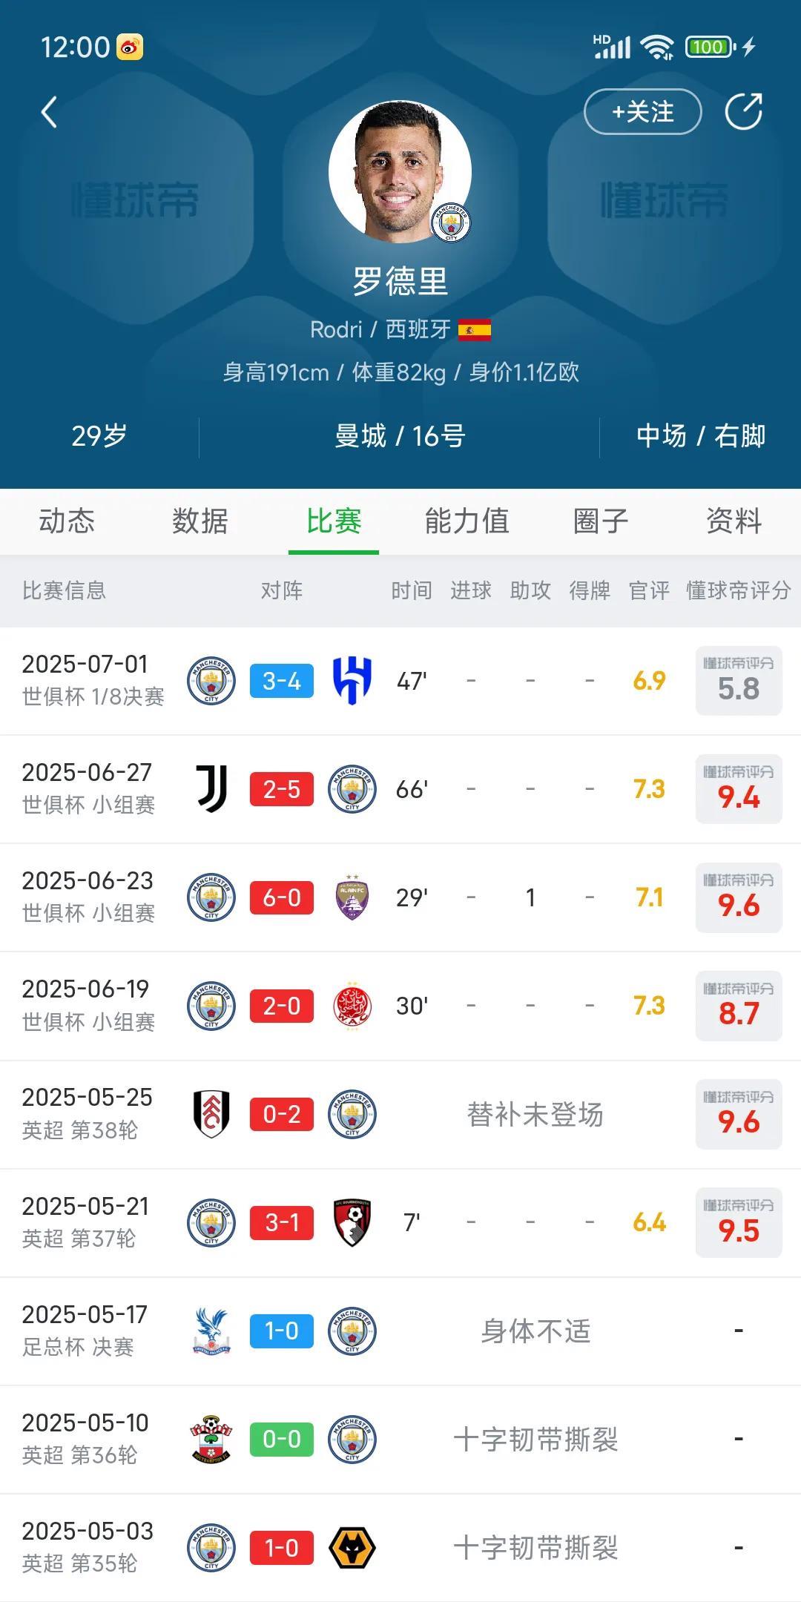Open the 能力值 tab

pyautogui.click(x=467, y=521)
